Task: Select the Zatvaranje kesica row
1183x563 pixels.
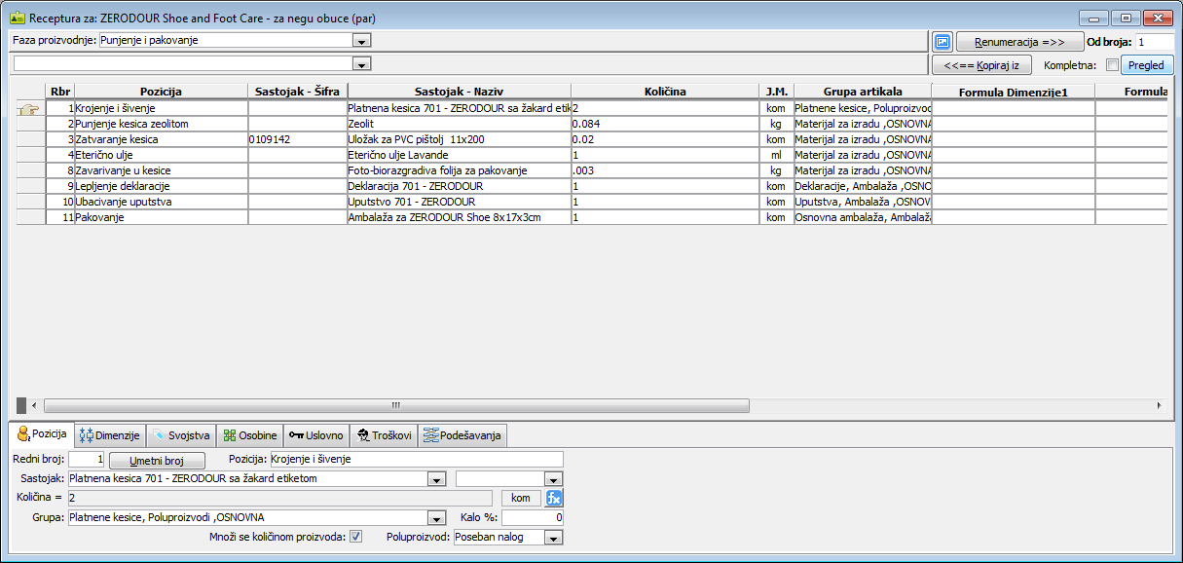Action: (x=161, y=140)
